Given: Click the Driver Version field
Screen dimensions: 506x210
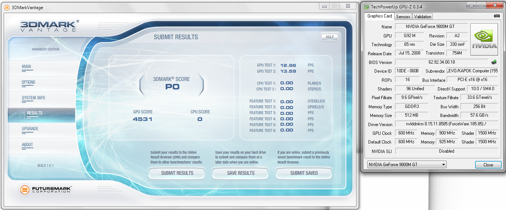Looking at the screenshot, I should pyautogui.click(x=446, y=124).
